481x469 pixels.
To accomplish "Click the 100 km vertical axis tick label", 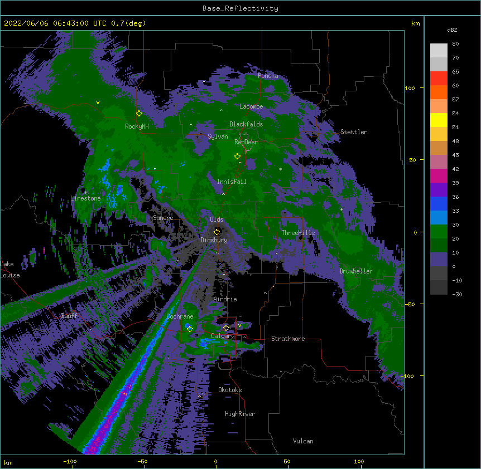I will [410, 88].
